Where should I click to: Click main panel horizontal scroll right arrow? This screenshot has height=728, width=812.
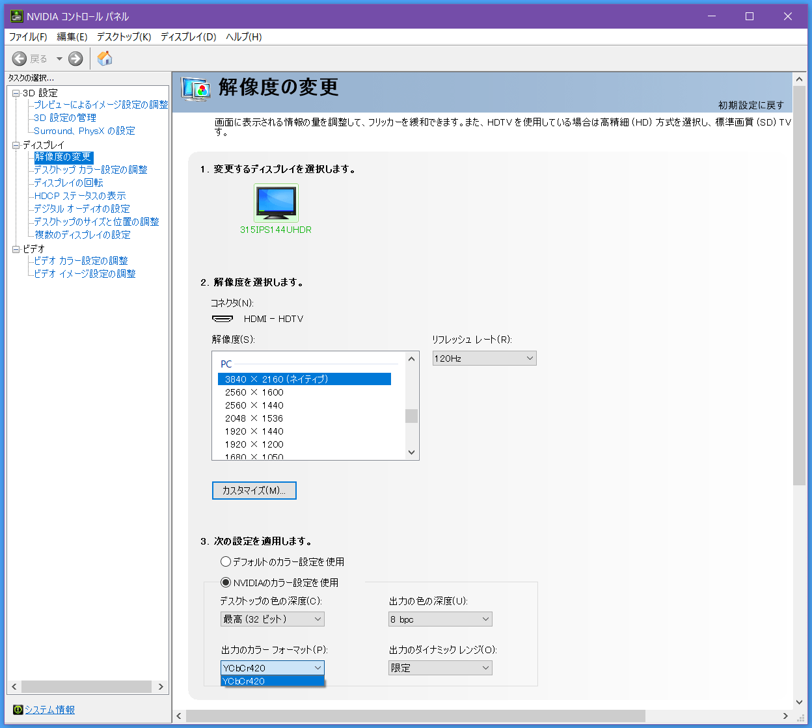click(785, 716)
